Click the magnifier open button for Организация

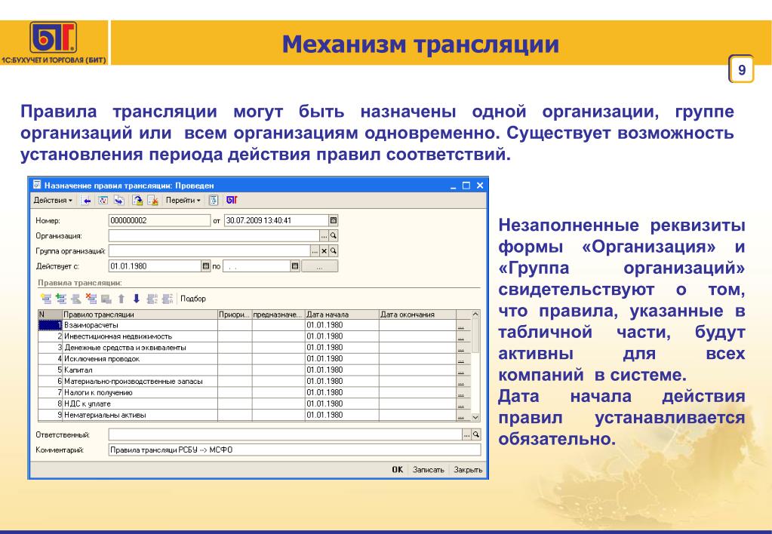(x=334, y=236)
